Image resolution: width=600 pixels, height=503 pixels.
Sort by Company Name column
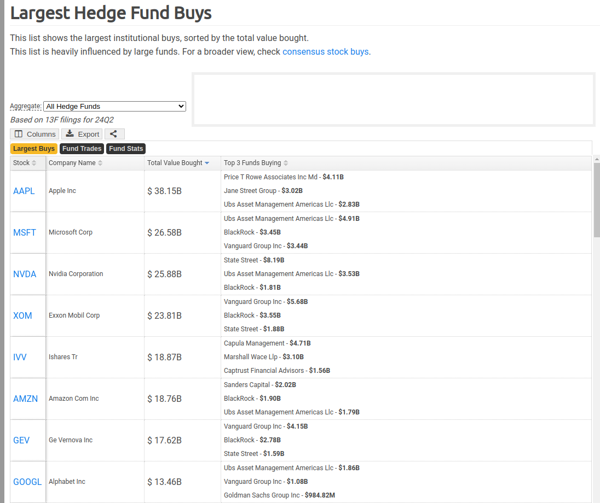pos(95,163)
